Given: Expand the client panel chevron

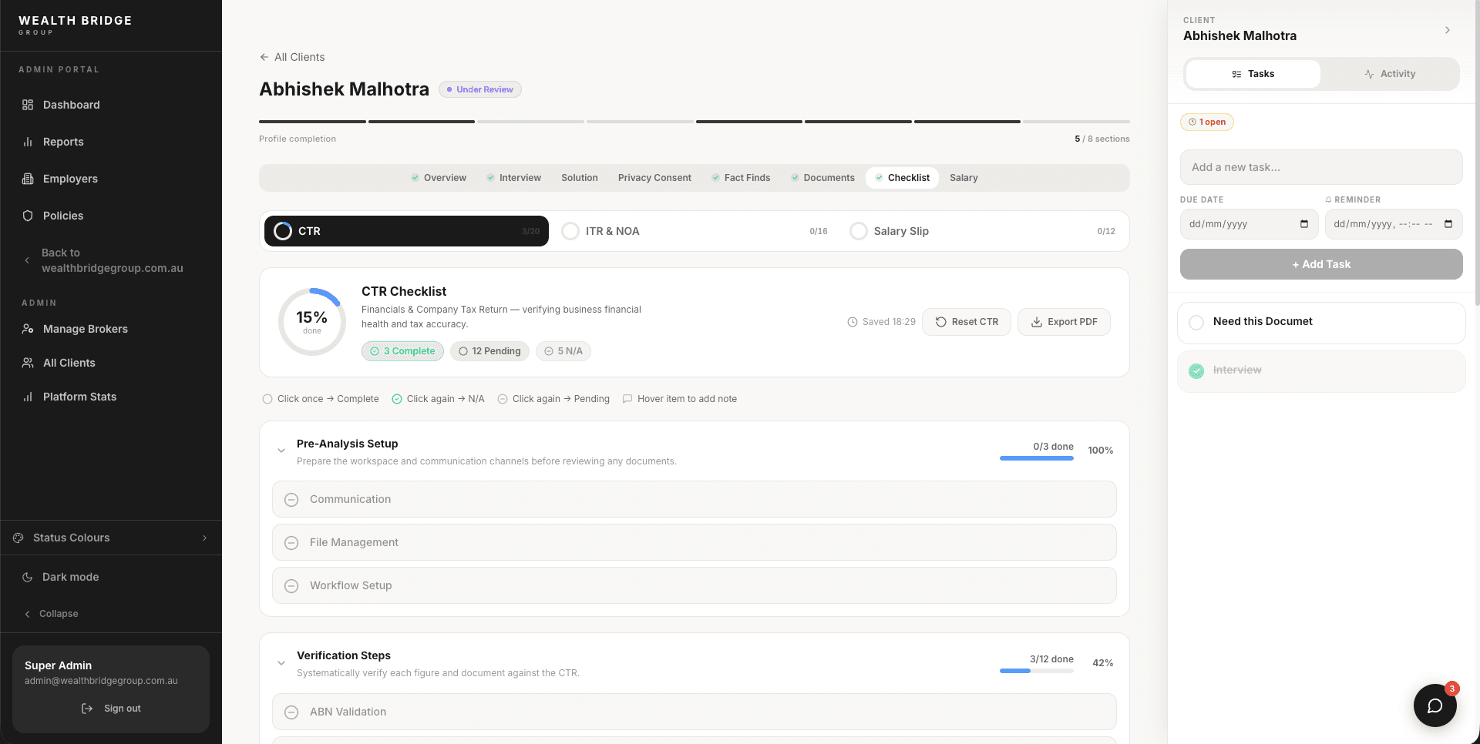Looking at the screenshot, I should (1448, 30).
